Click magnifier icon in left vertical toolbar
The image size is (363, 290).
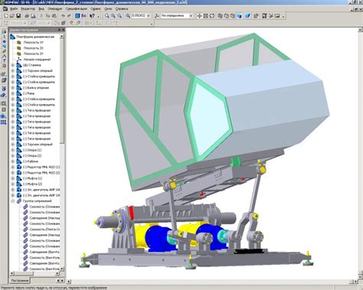[4, 104]
